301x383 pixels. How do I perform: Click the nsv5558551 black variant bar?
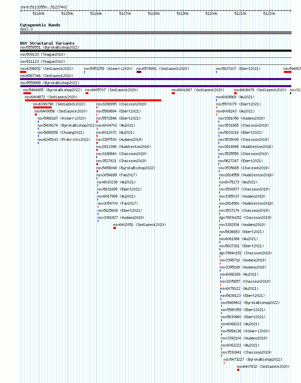pos(156,51)
